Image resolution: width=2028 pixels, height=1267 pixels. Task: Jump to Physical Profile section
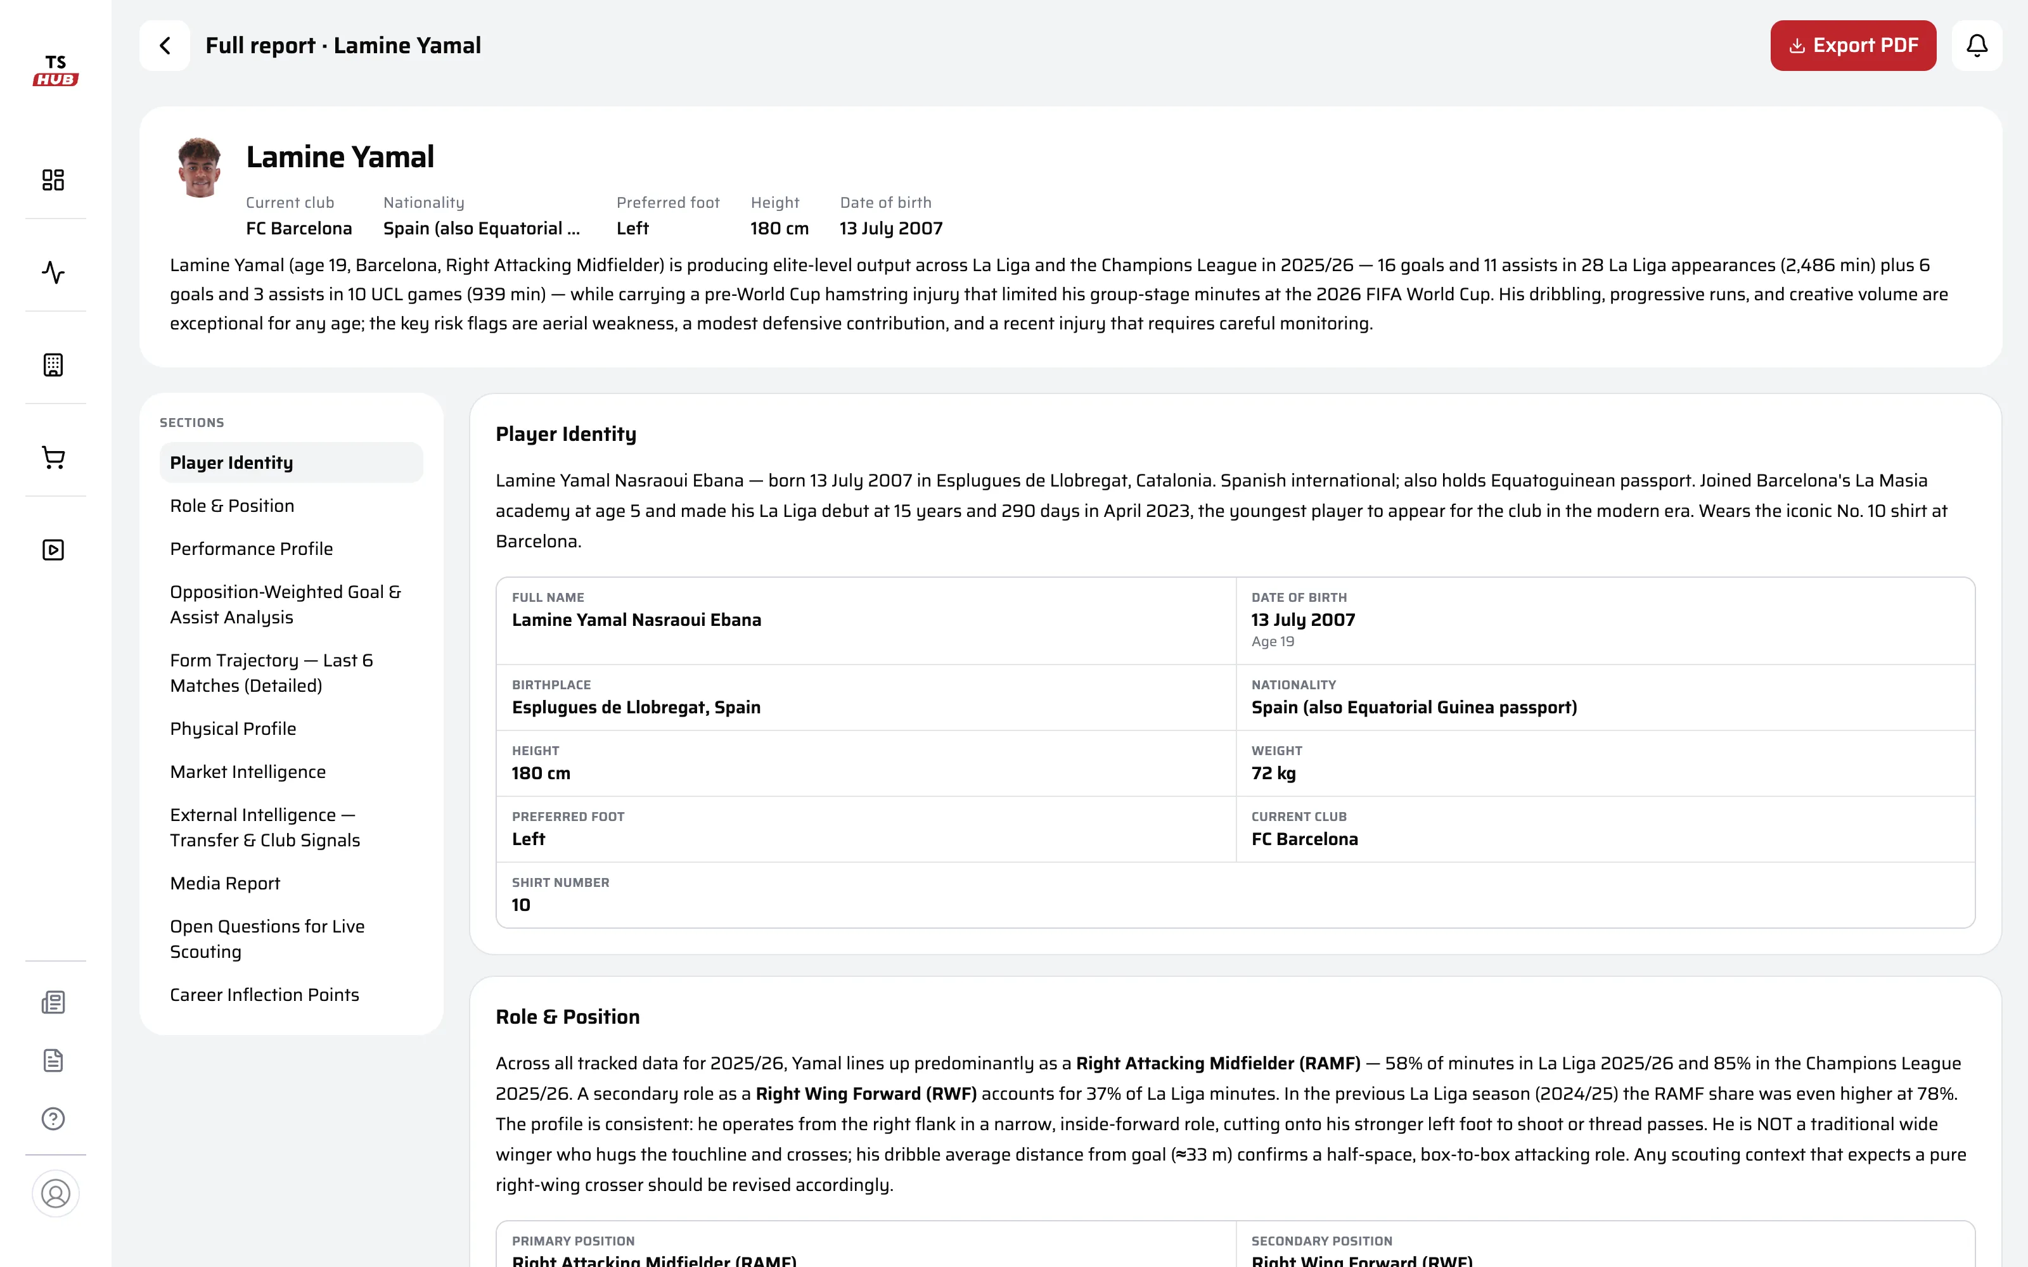pos(292,728)
